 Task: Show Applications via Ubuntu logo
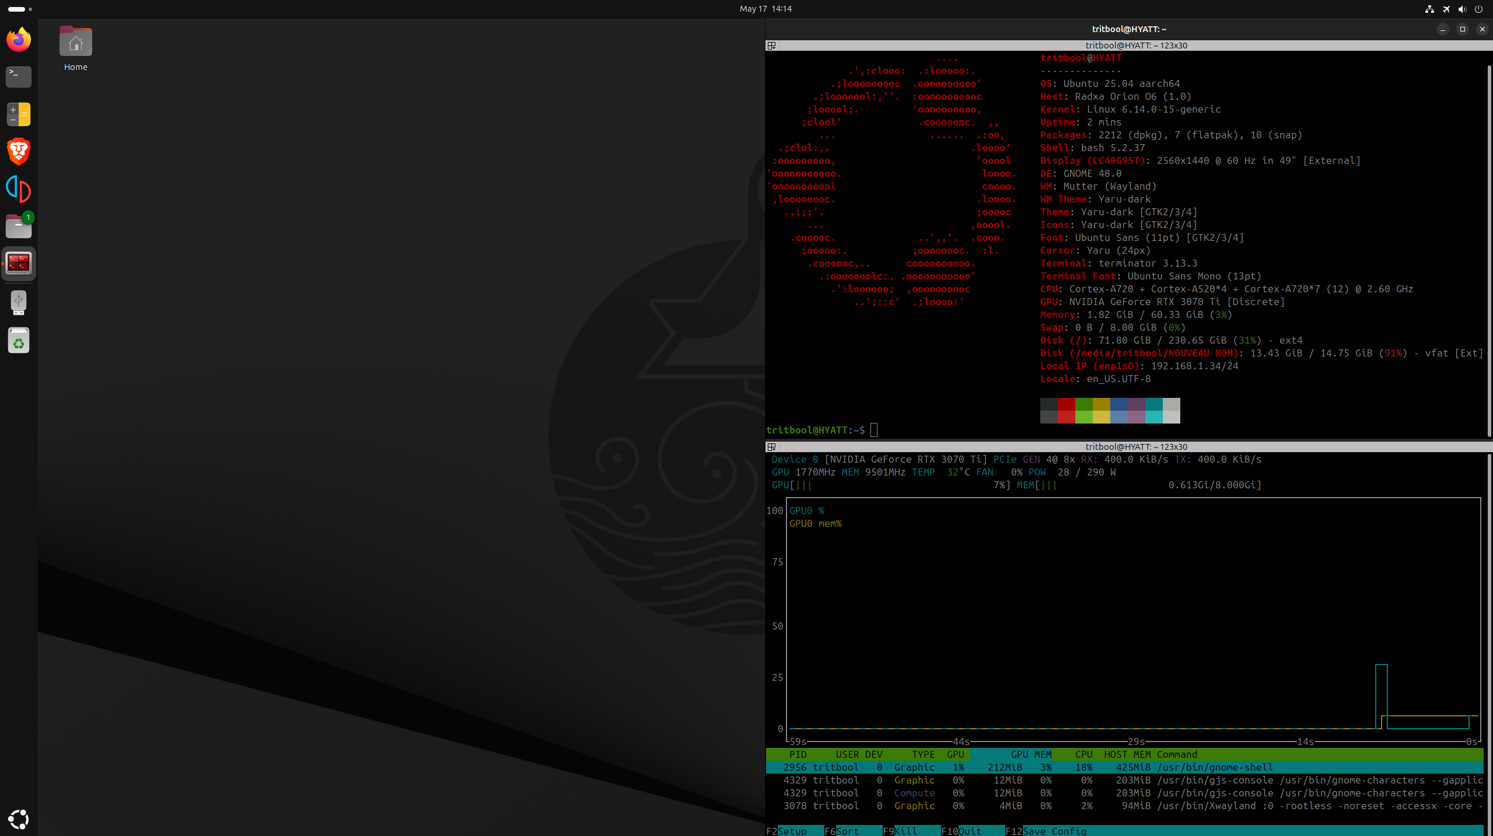pos(19,819)
